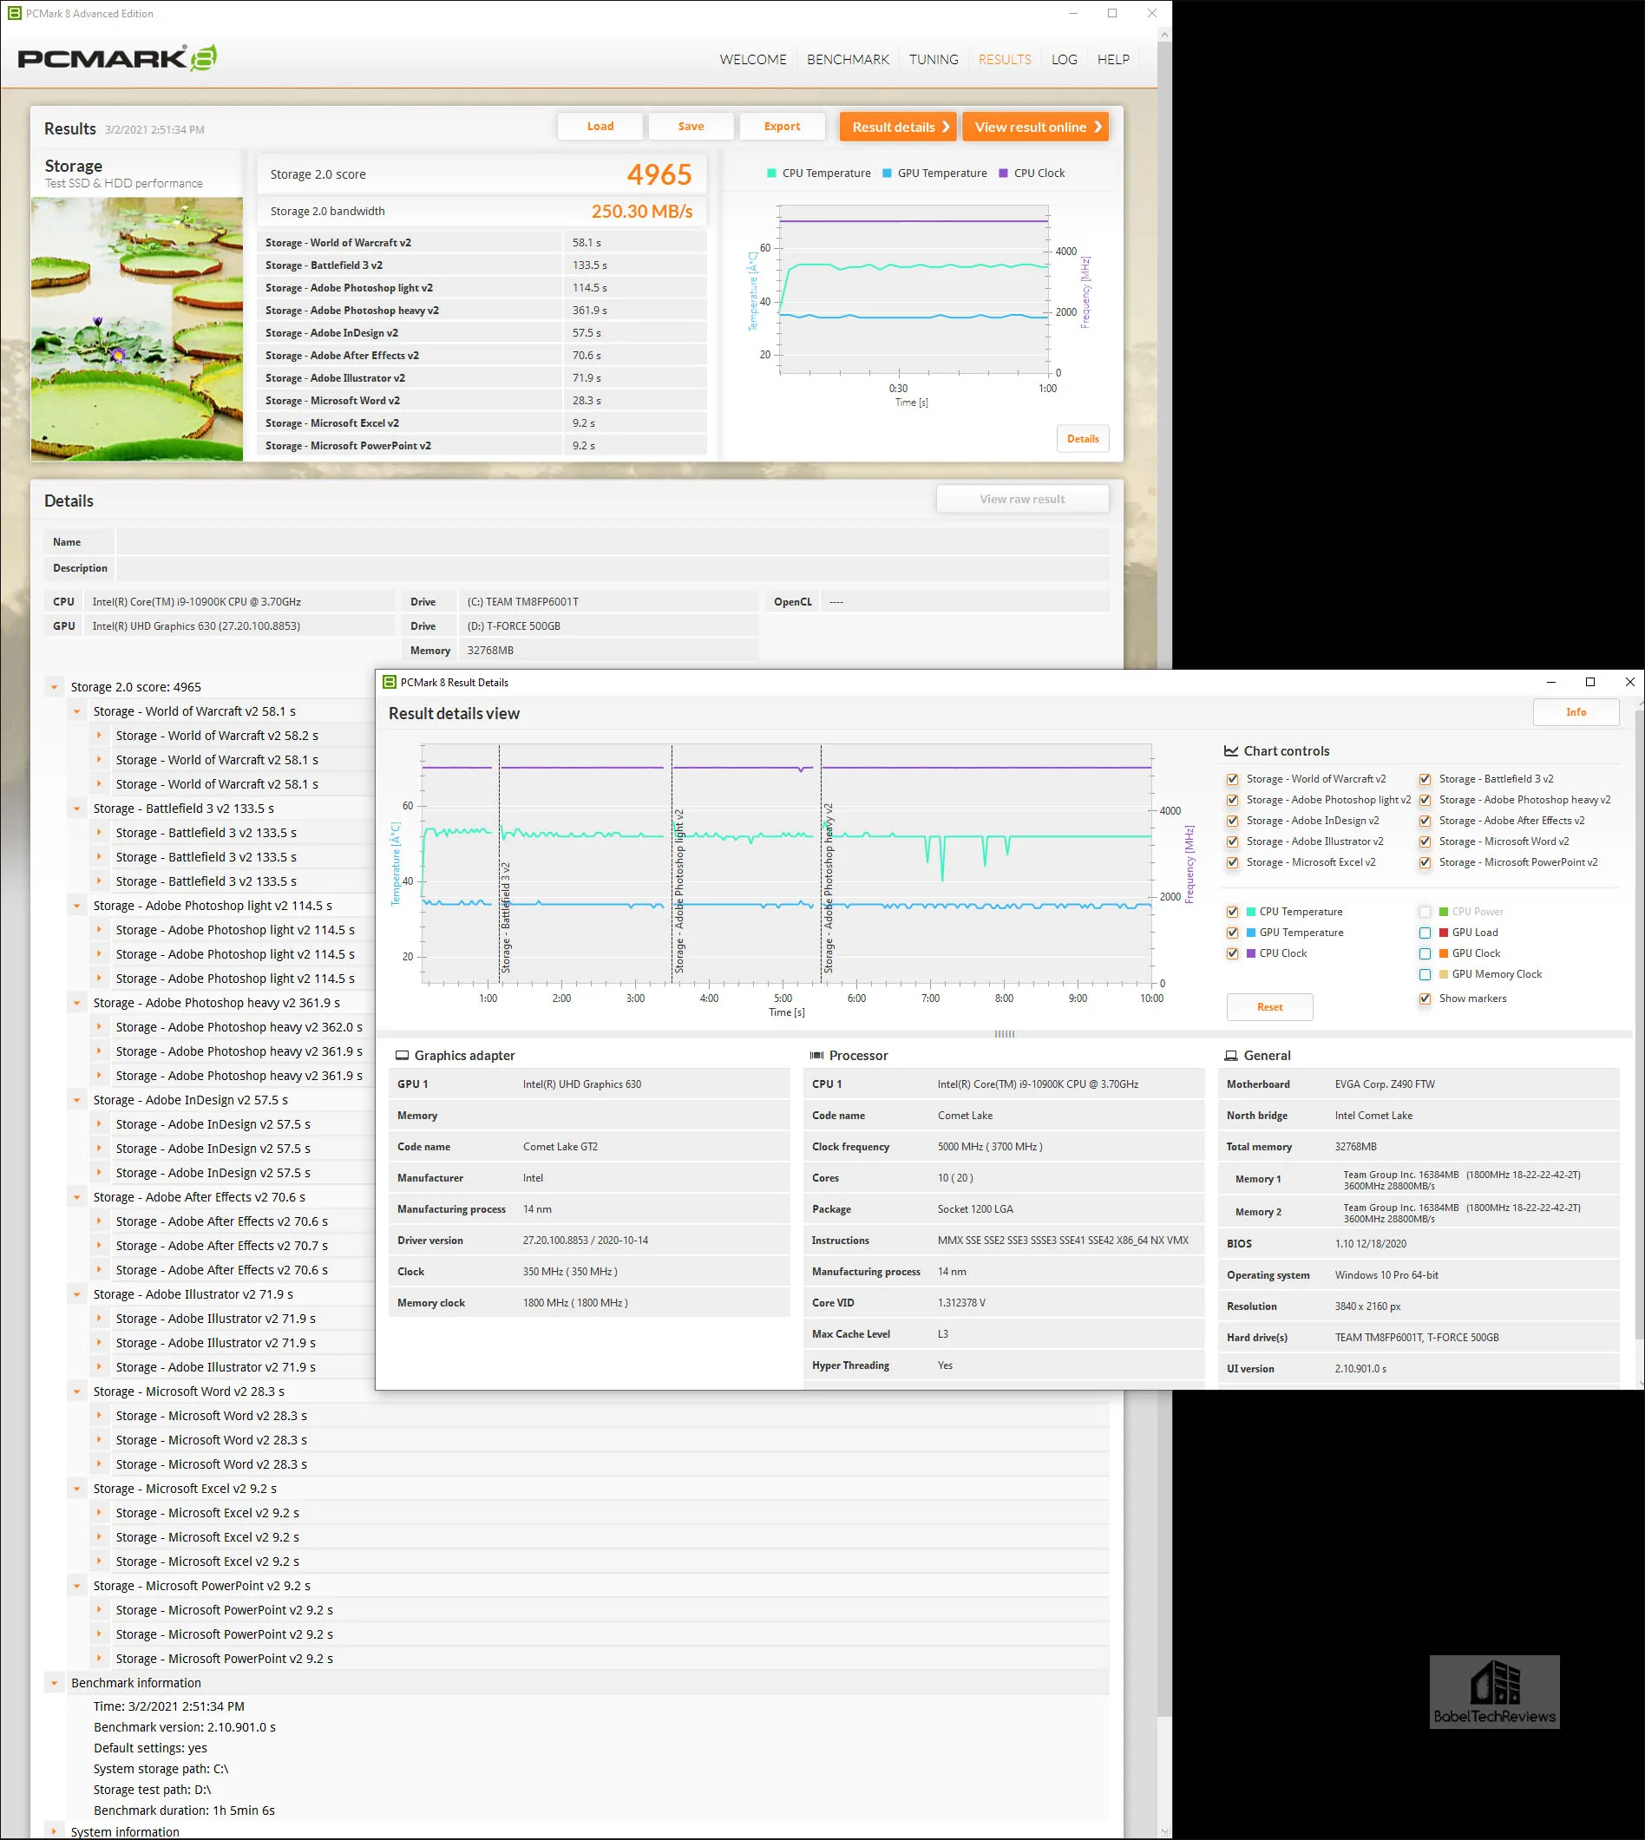Click the Name input field
The height and width of the screenshot is (1840, 1645).
[612, 542]
